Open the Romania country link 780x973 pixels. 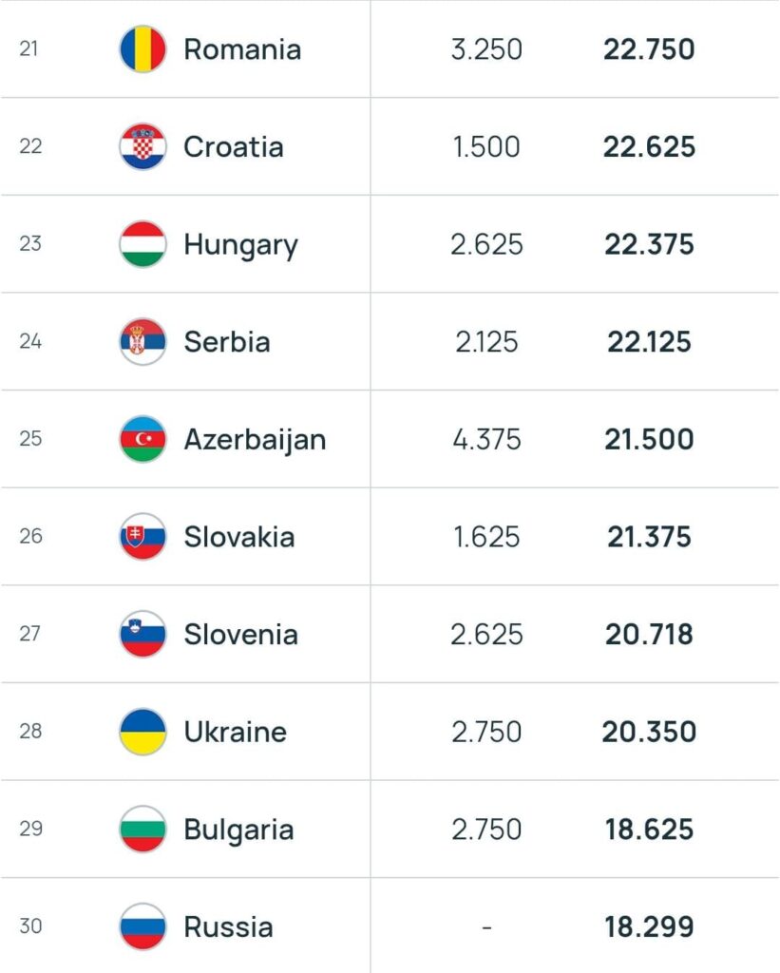(242, 49)
